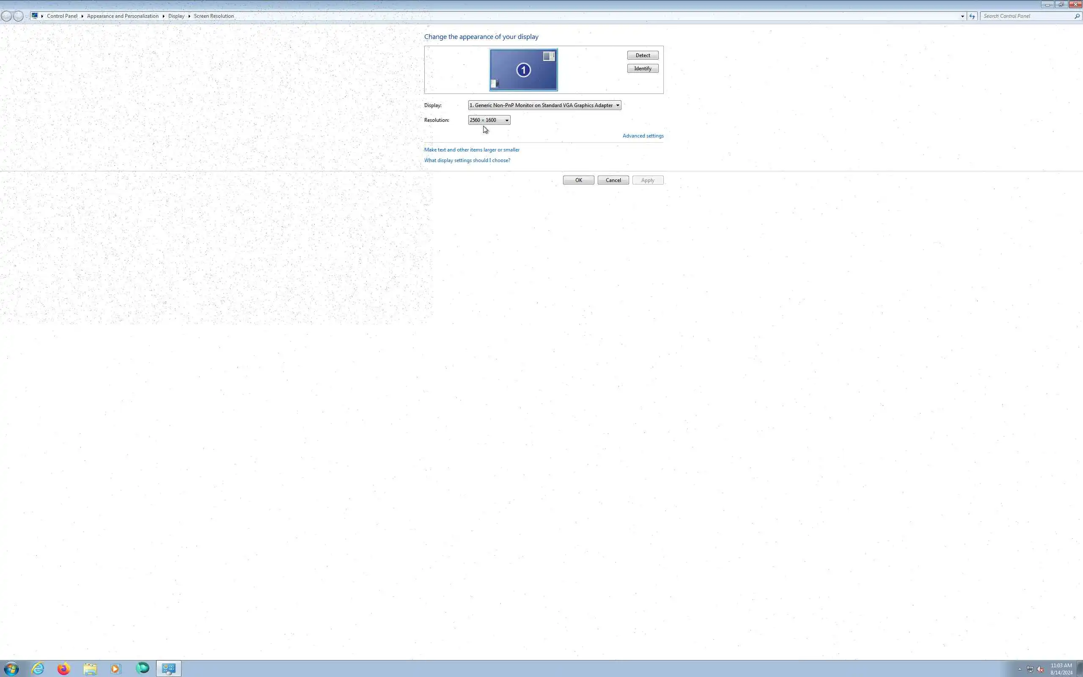Open the Windows Start menu orb
The image size is (1083, 677).
(11, 669)
